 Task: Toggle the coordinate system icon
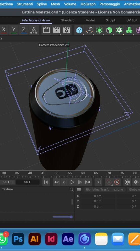coord(34,30)
